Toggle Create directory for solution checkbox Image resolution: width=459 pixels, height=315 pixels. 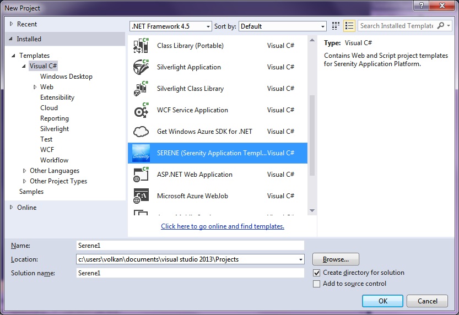[x=316, y=273]
